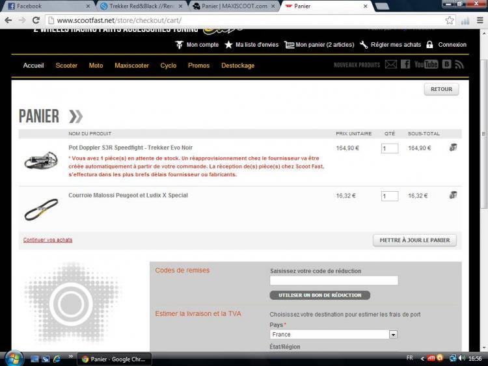Go back using the browser back arrow
Screen dimensions: 488x366
click(8, 20)
